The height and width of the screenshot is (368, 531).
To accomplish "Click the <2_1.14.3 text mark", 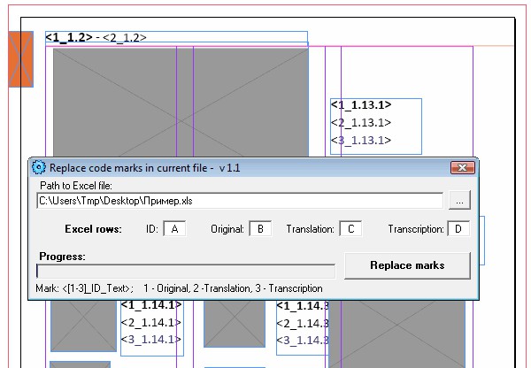I will point(303,323).
